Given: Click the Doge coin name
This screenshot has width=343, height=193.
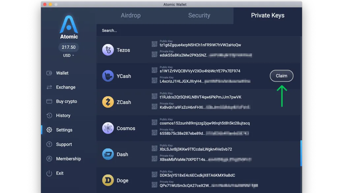Looking at the screenshot, I should tap(122, 180).
